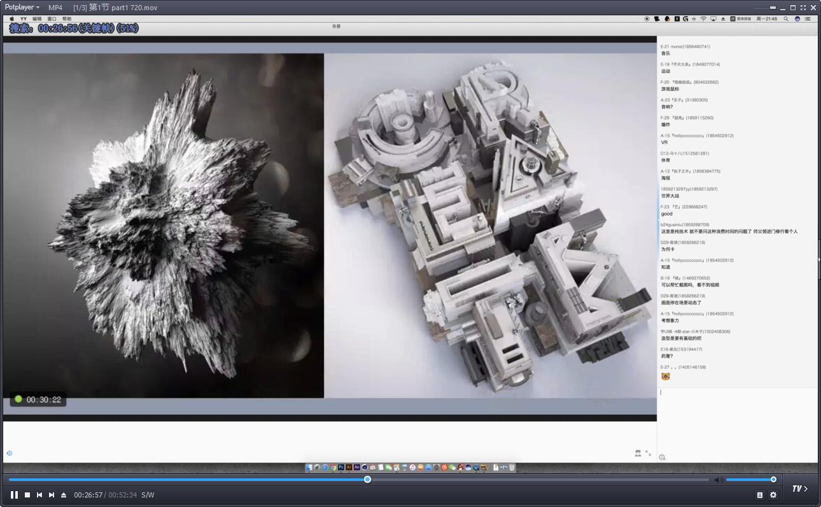Skip to the next file
The width and height of the screenshot is (821, 507).
click(x=52, y=495)
